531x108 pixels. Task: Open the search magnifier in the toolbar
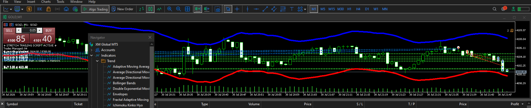point(494,9)
